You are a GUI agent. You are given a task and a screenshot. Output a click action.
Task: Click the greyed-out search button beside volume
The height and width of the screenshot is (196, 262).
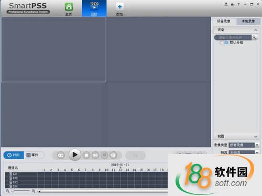(x=136, y=156)
